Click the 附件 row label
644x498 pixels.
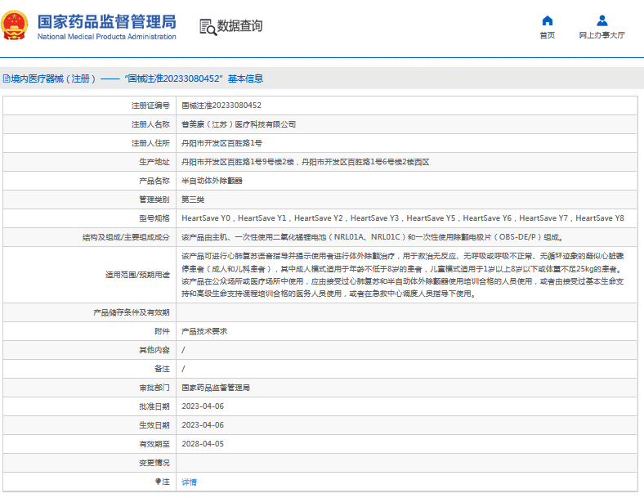[x=162, y=331]
